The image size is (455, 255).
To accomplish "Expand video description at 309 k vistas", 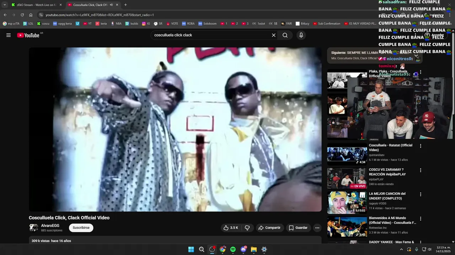I will point(175,240).
